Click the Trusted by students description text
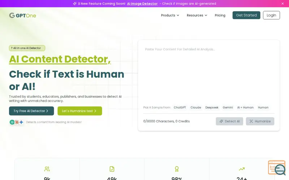289x180 pixels. [65, 99]
